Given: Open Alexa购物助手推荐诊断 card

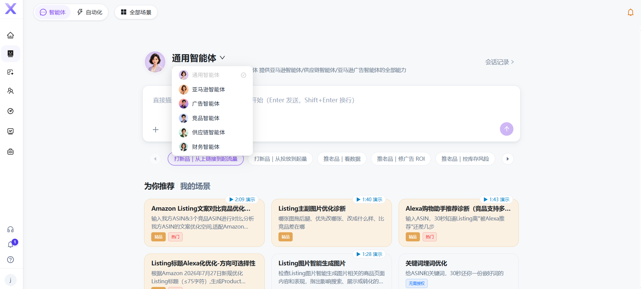Looking at the screenshot, I should click(x=458, y=223).
